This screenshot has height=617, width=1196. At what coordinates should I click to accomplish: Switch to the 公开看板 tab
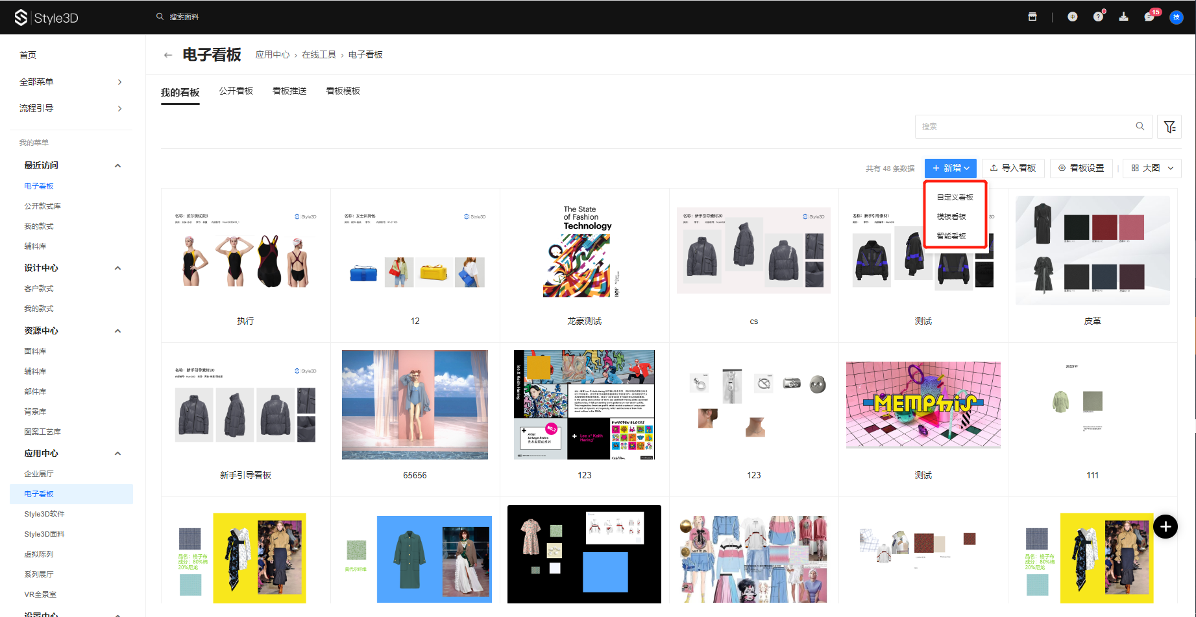pos(236,91)
